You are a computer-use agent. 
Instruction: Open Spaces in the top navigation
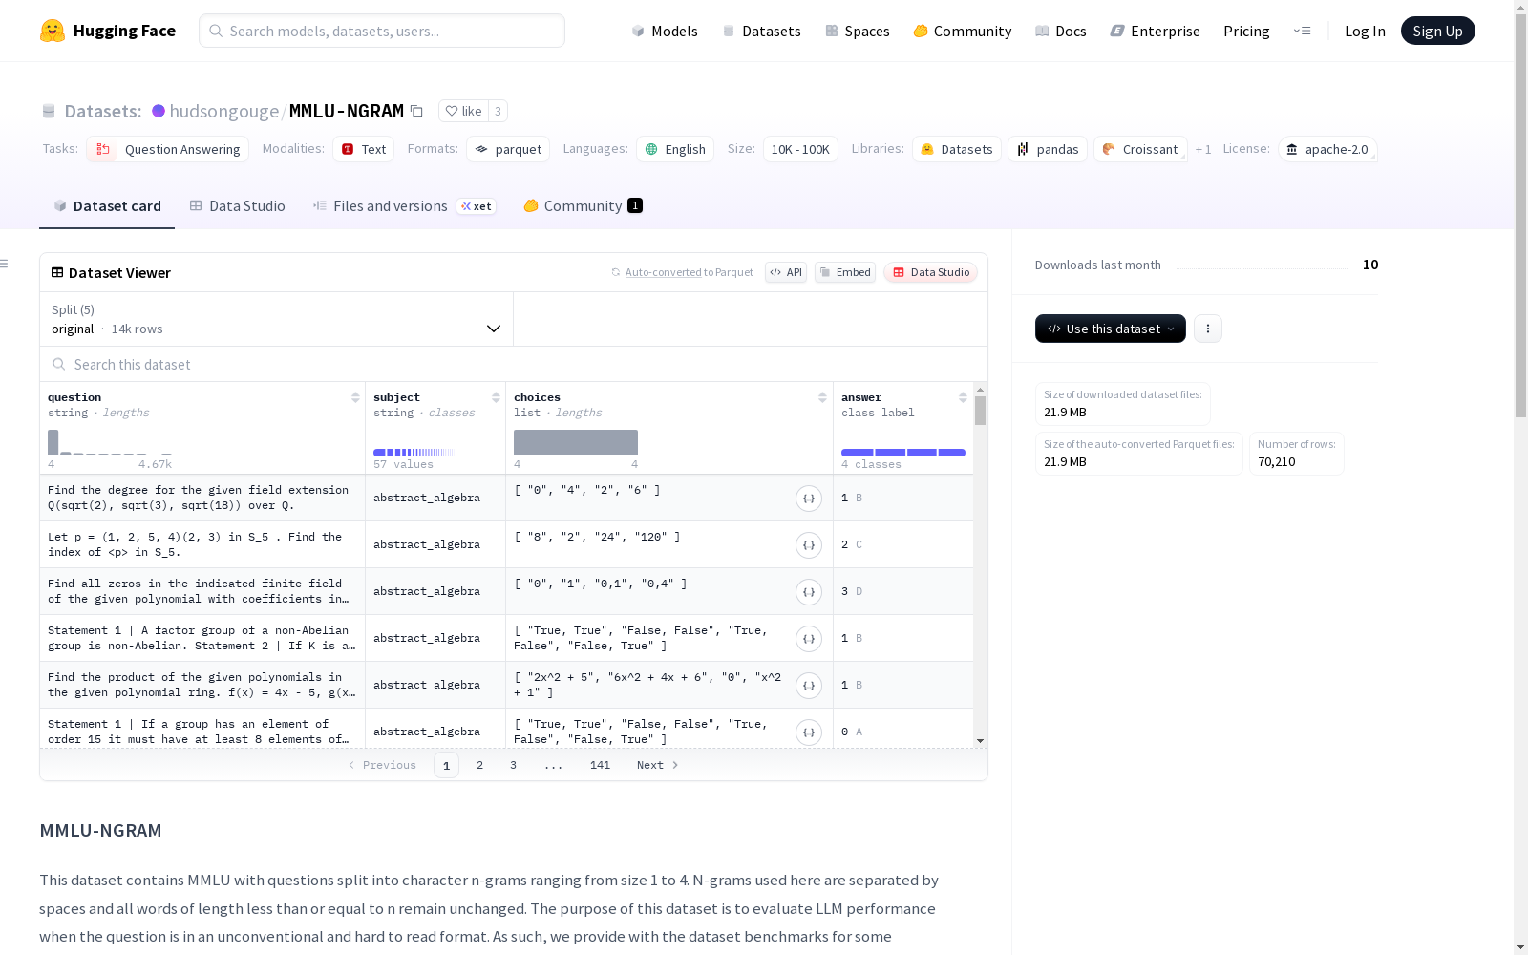click(858, 31)
